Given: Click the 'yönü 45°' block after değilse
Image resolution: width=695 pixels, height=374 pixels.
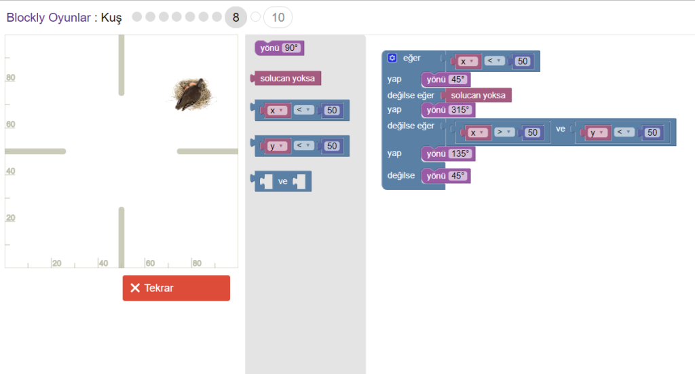Looking at the screenshot, I should [x=436, y=176].
